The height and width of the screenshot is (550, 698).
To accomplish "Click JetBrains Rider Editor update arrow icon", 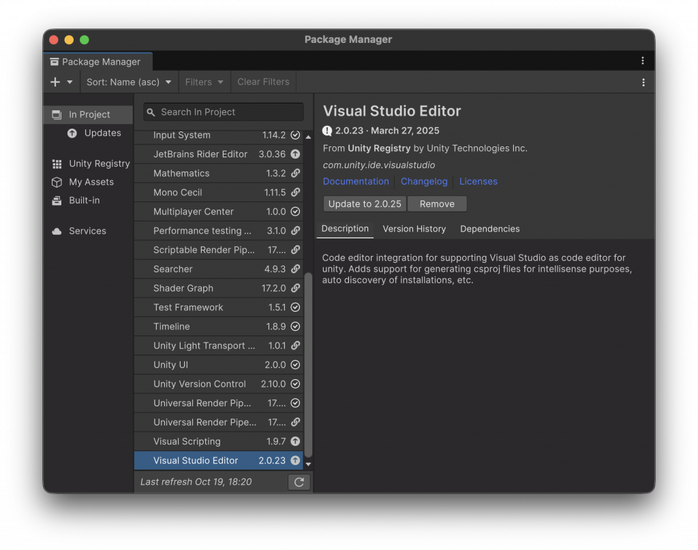I will [295, 154].
